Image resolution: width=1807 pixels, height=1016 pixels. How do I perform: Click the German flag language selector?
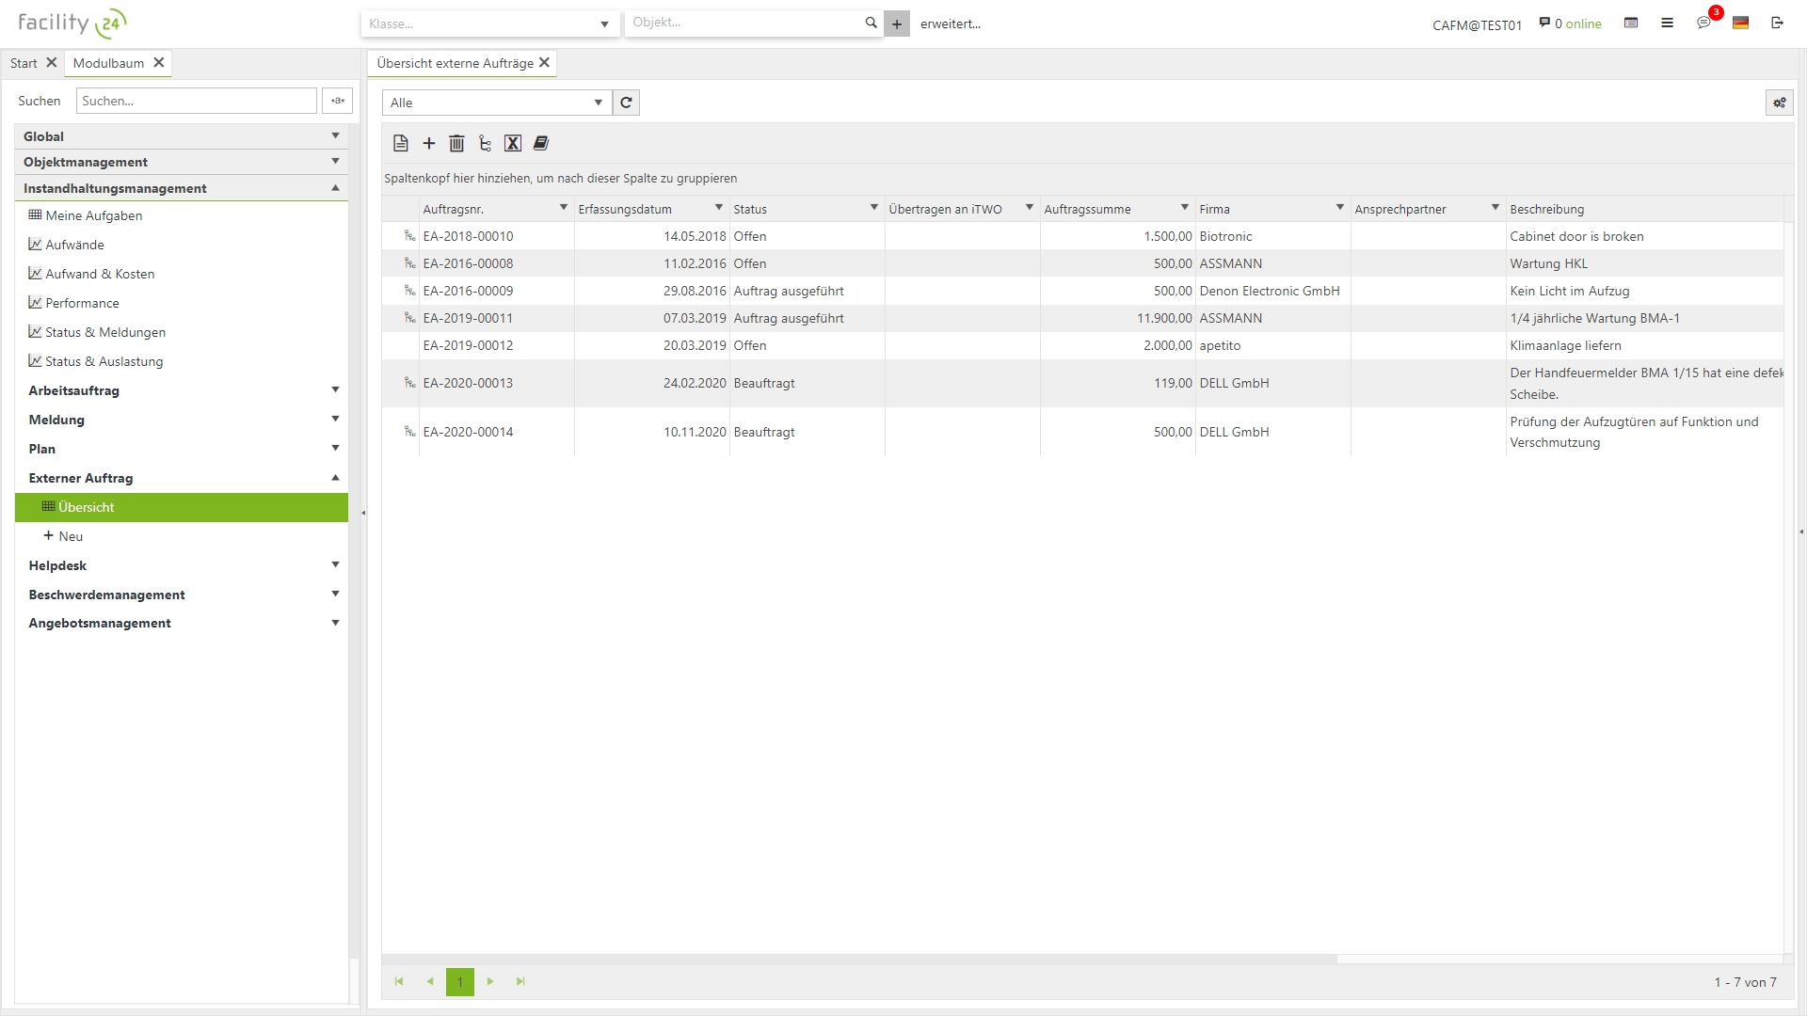pos(1740,23)
